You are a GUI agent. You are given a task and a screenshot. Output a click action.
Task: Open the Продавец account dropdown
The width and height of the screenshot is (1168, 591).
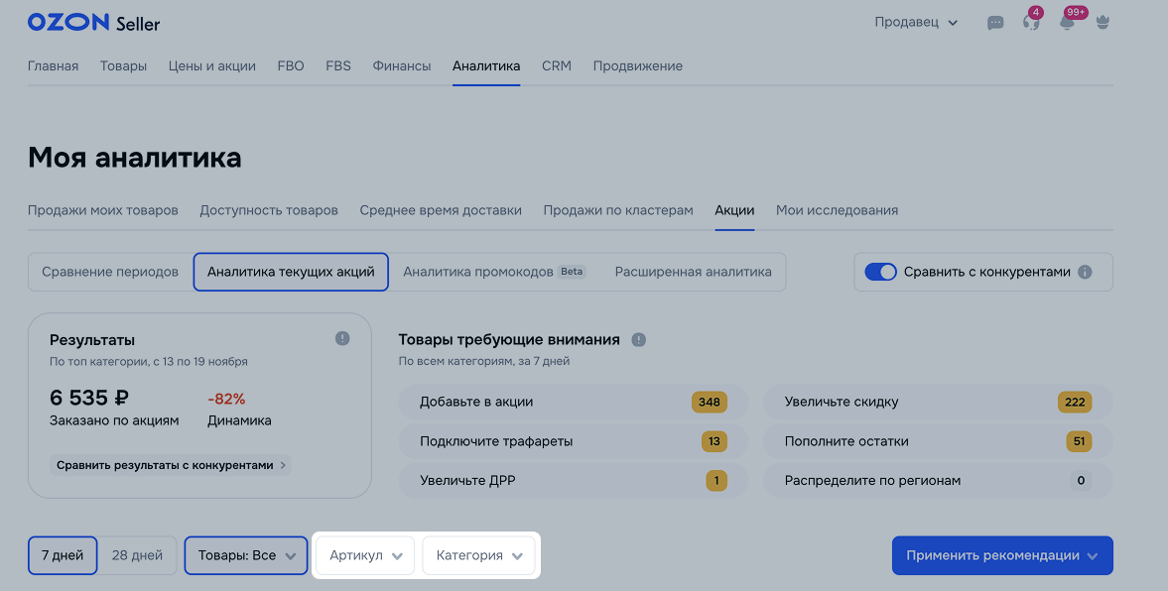coord(915,23)
